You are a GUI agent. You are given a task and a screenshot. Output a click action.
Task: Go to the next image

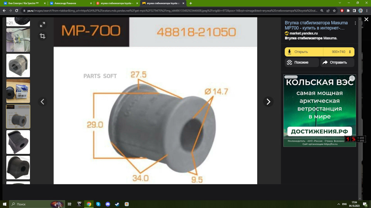[268, 102]
